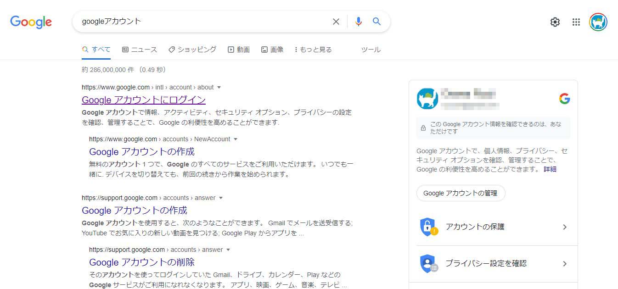Click the Google logo
Screen dimensions: 618x289
31,22
